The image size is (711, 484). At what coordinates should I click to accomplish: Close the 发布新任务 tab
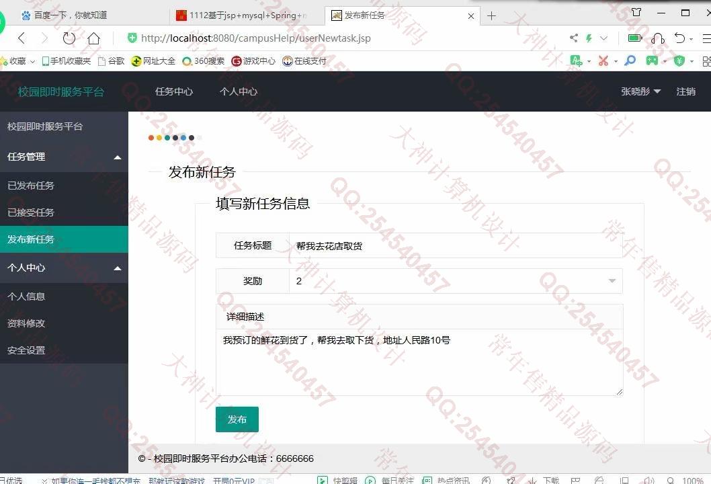pos(471,16)
